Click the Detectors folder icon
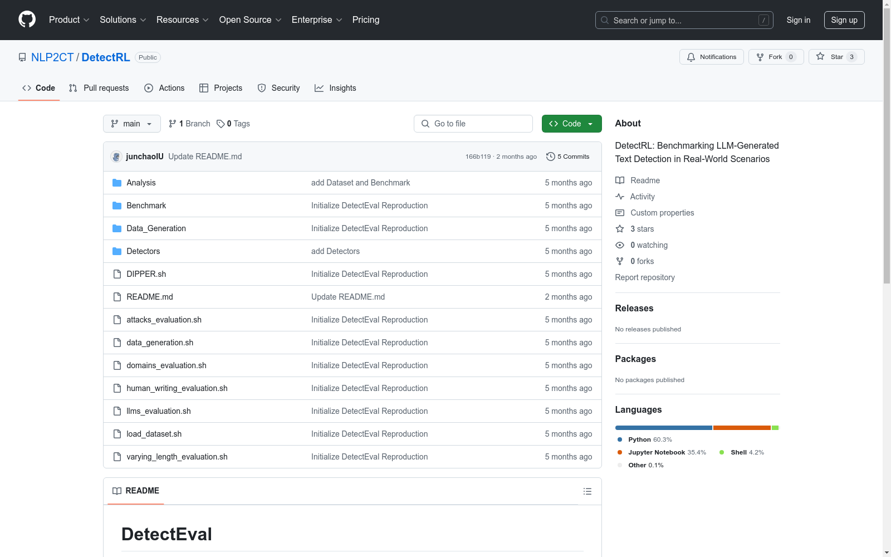The width and height of the screenshot is (891, 557). click(117, 251)
